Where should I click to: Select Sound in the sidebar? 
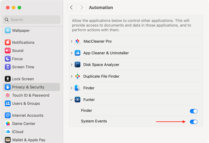point(32,51)
